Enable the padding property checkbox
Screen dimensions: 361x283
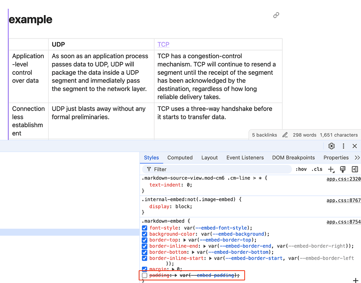pyautogui.click(x=145, y=275)
